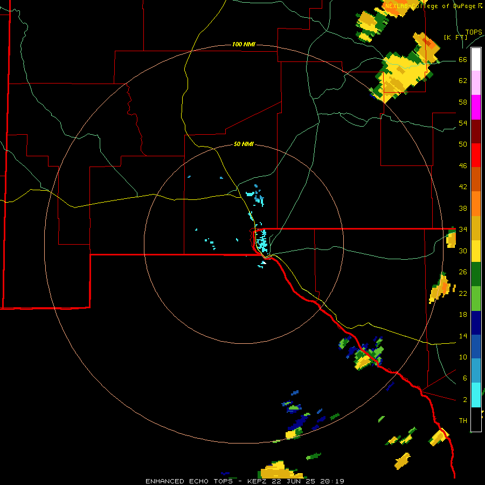Viewport: 485px width, 485px height.
Task: Click the '42' legend value
Action: point(463,186)
